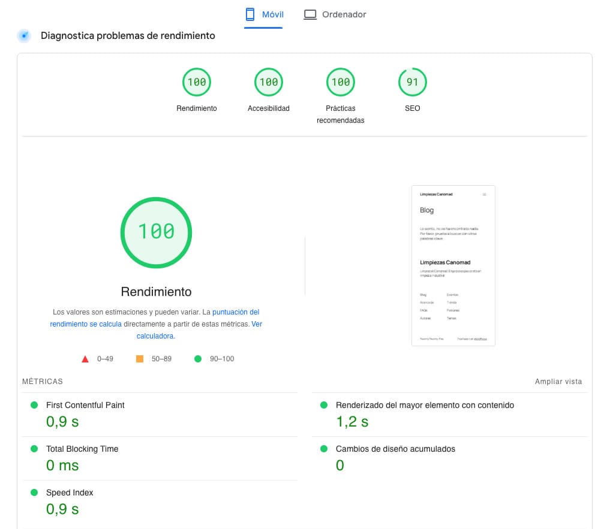Expand the First Contentful Paint metric
The image size is (607, 529).
click(x=85, y=406)
